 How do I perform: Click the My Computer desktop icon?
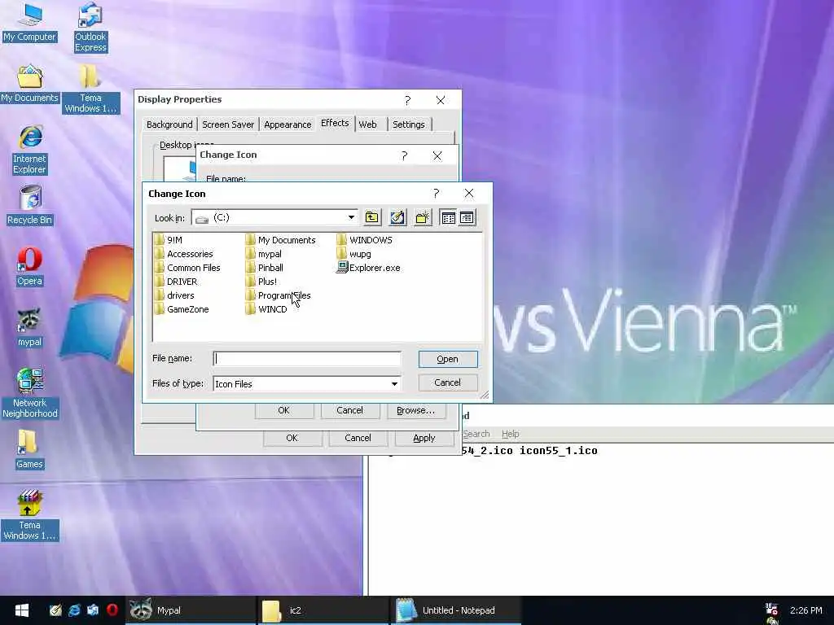coord(29,23)
